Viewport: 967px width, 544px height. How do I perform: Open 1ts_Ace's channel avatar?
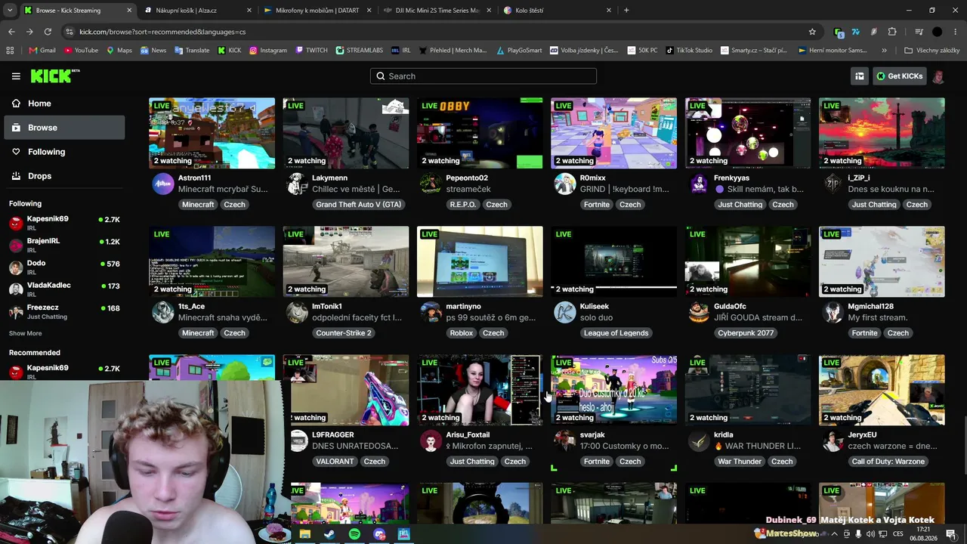pos(163,312)
